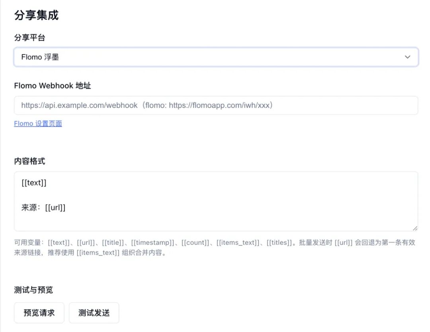Click the 预览请求 button
The width and height of the screenshot is (430, 332).
(x=39, y=313)
